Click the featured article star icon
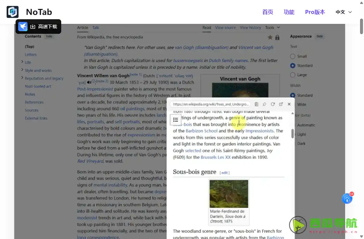Viewport: 364px width, 239px height. point(270,37)
